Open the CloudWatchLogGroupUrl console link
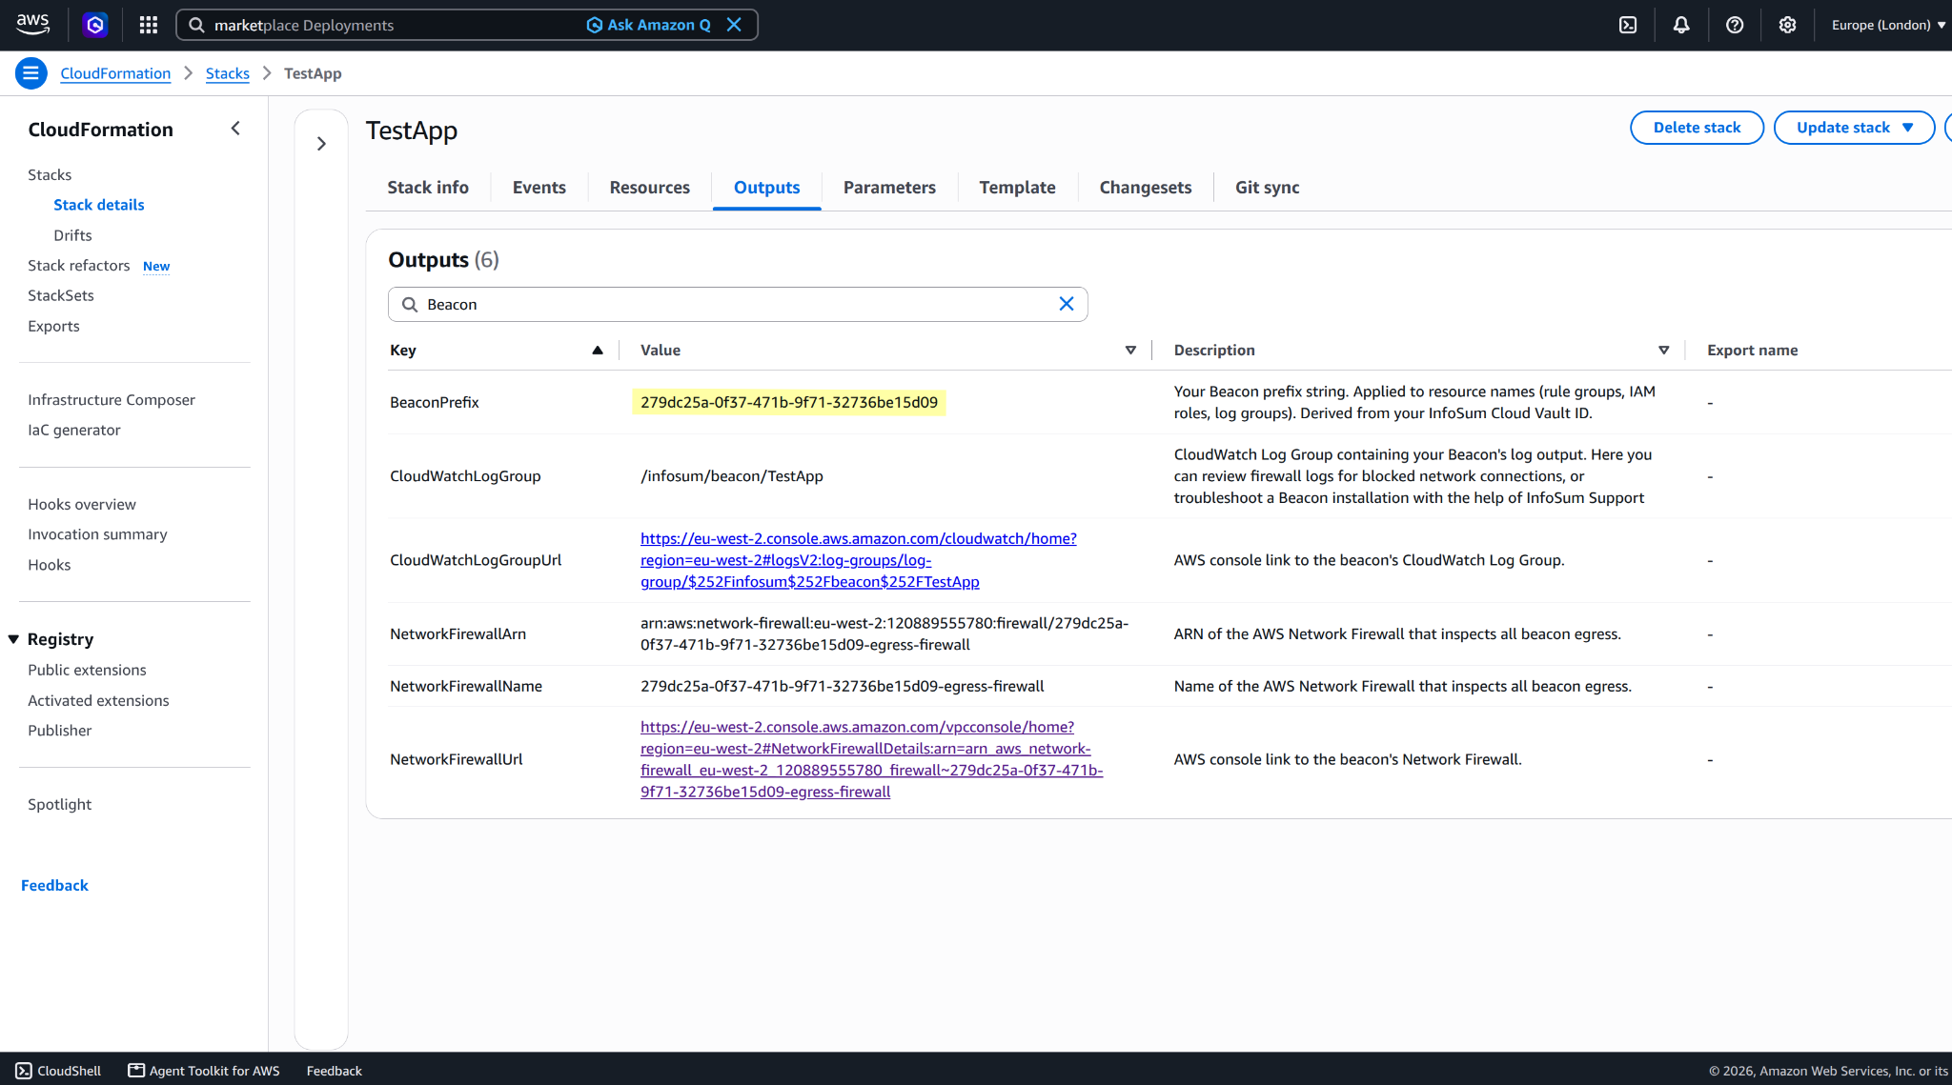The width and height of the screenshot is (1952, 1085). (858, 560)
